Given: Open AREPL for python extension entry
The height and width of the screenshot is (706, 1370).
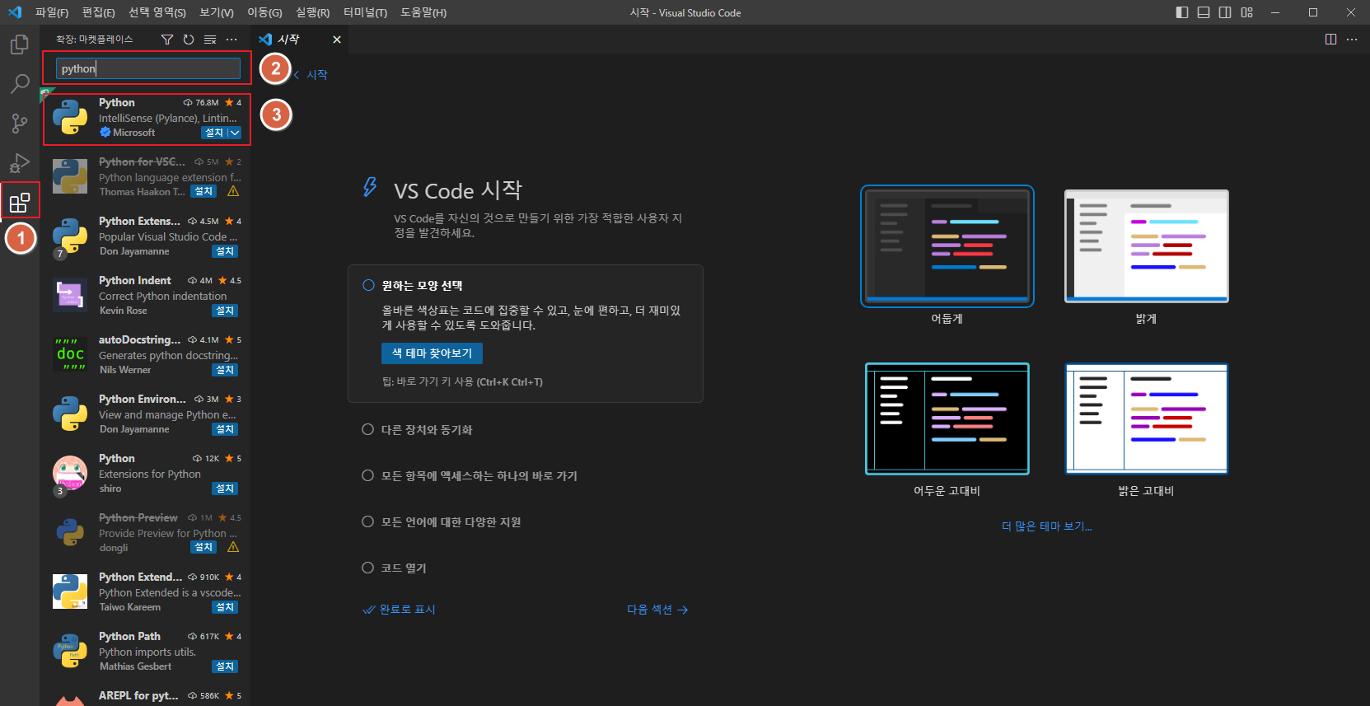Looking at the screenshot, I should click(145, 694).
